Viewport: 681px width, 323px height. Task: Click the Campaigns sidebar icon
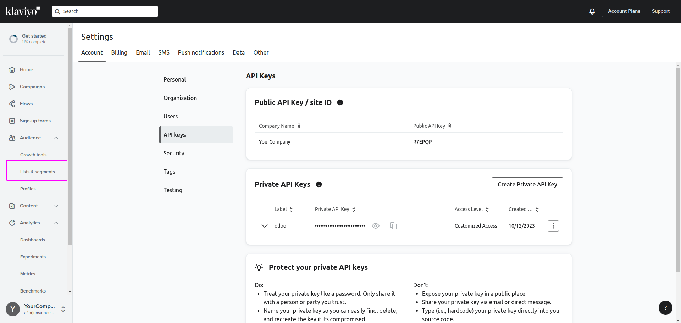(12, 87)
